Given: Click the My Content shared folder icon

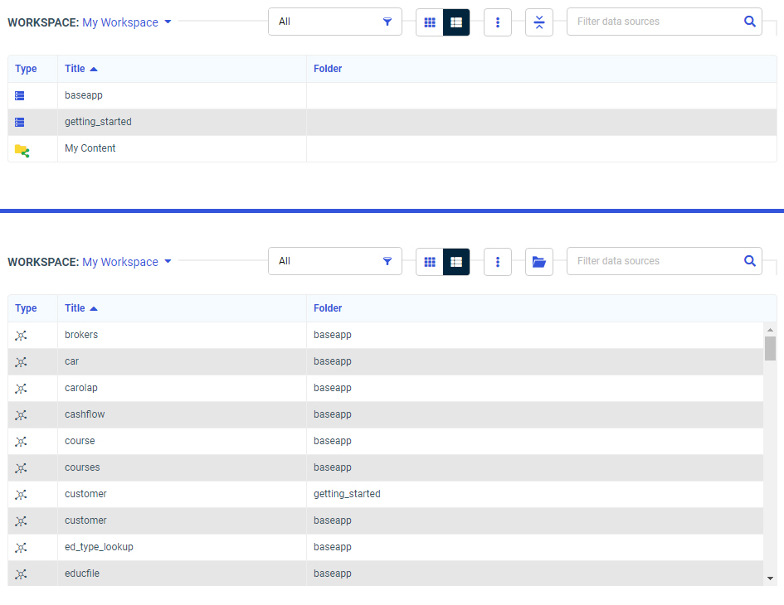Looking at the screenshot, I should [x=22, y=150].
